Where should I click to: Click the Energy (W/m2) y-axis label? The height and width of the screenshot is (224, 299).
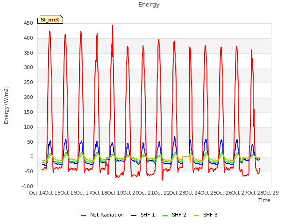(x=6, y=105)
